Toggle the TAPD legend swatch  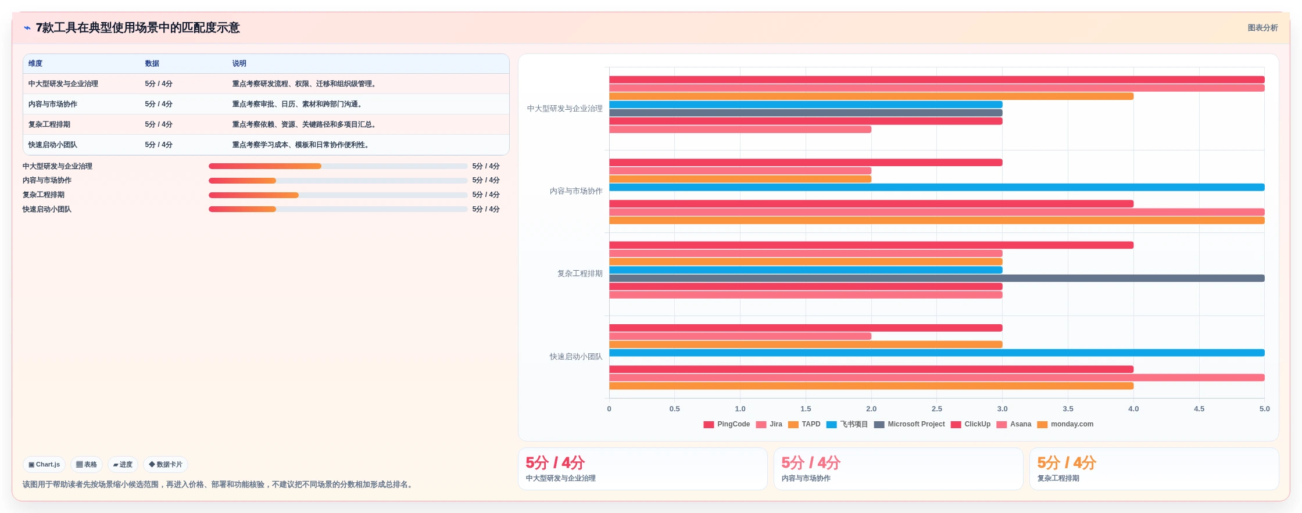pos(793,425)
